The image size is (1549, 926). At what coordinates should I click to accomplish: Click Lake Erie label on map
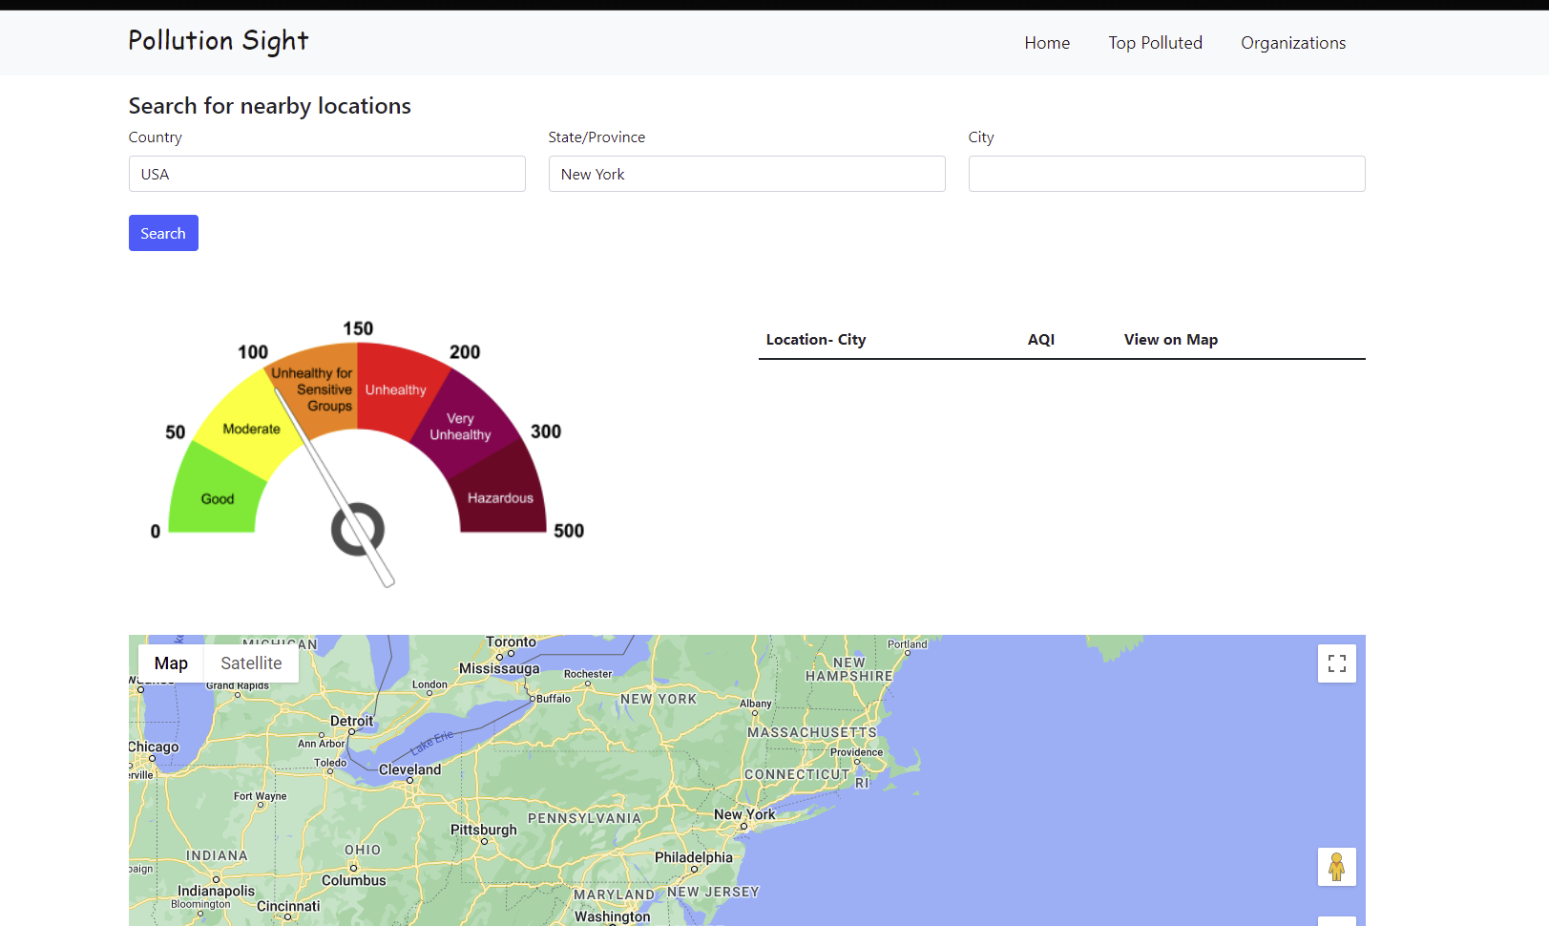[x=432, y=742]
